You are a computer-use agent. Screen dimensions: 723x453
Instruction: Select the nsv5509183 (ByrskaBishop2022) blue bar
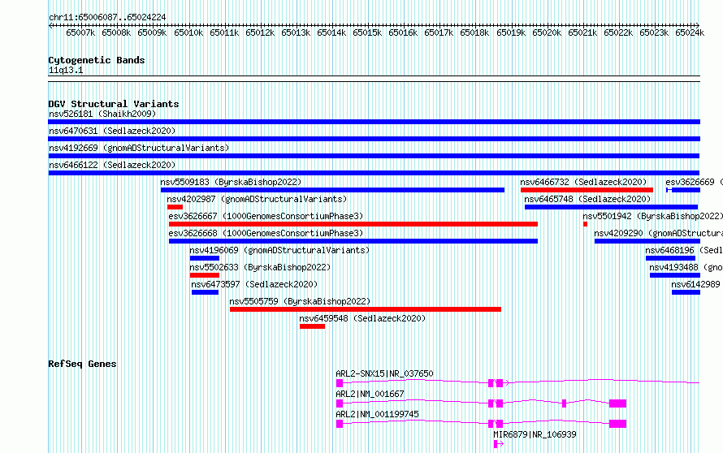(332, 190)
